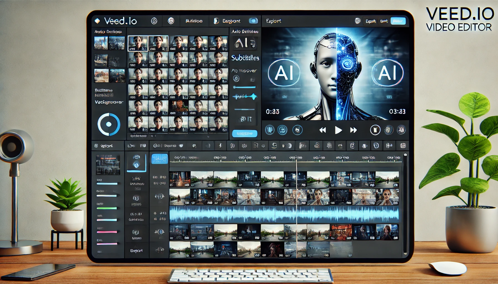Adjust the topmost light-blue slider in left panel
This screenshot has width=498, height=284.
107,184
